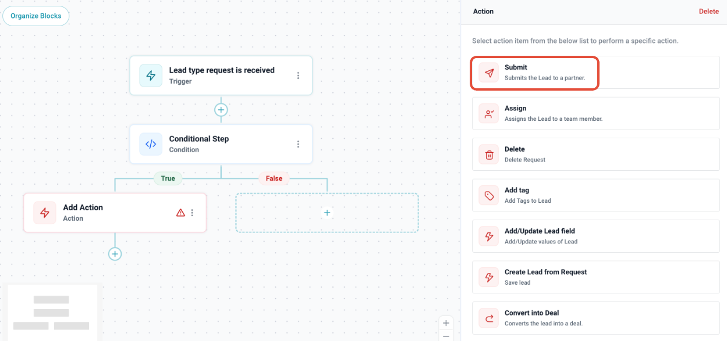Zoom out of the canvas with the minus control
Screen dimensions: 727x341
(446, 336)
